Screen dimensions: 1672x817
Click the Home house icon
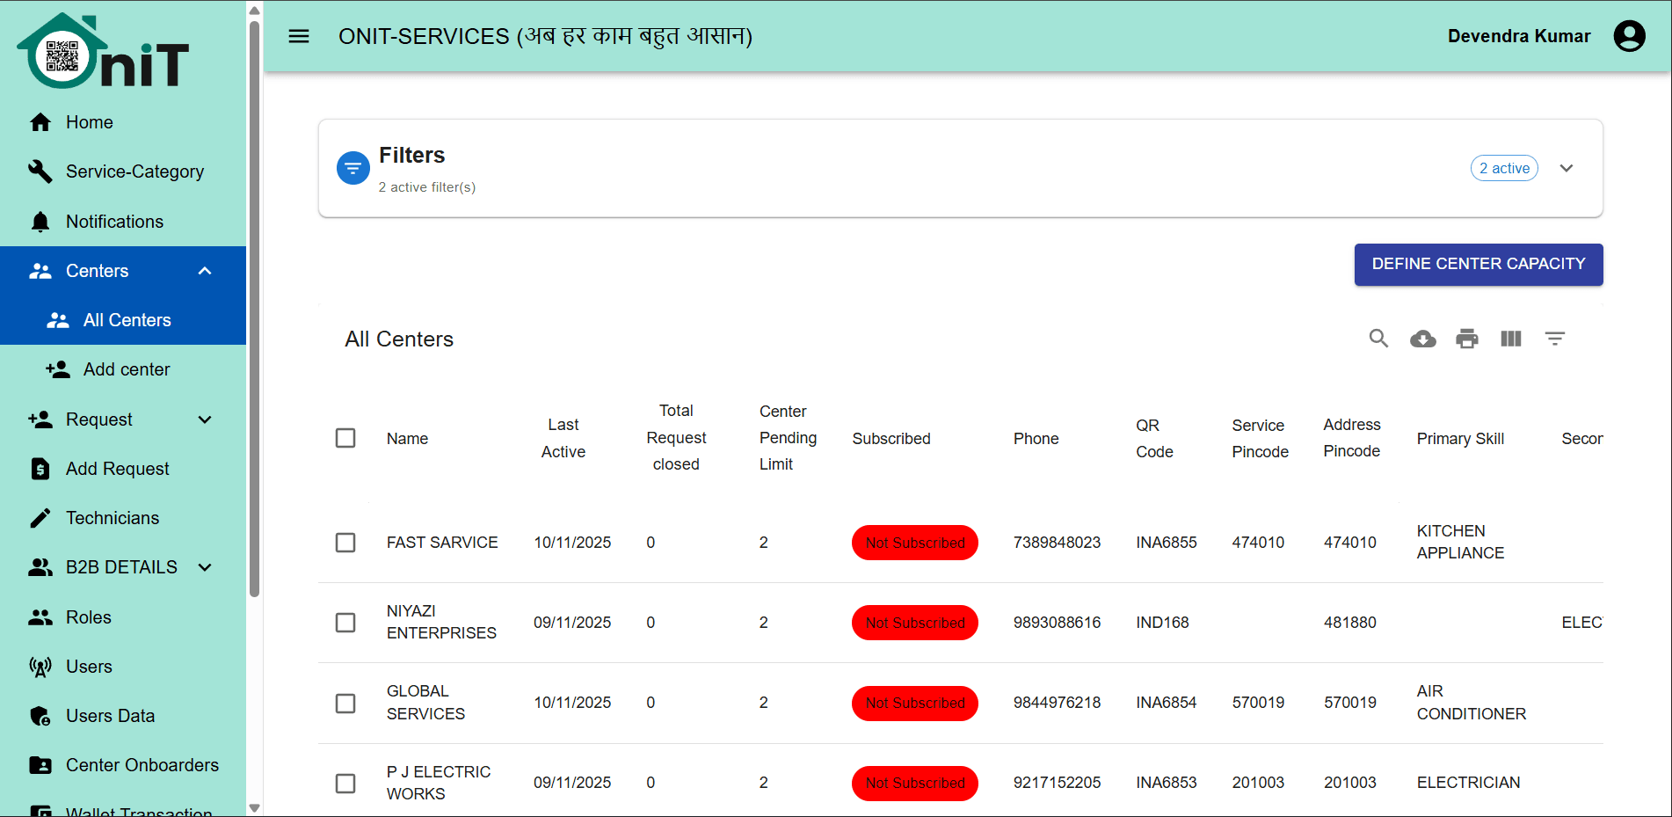point(40,122)
